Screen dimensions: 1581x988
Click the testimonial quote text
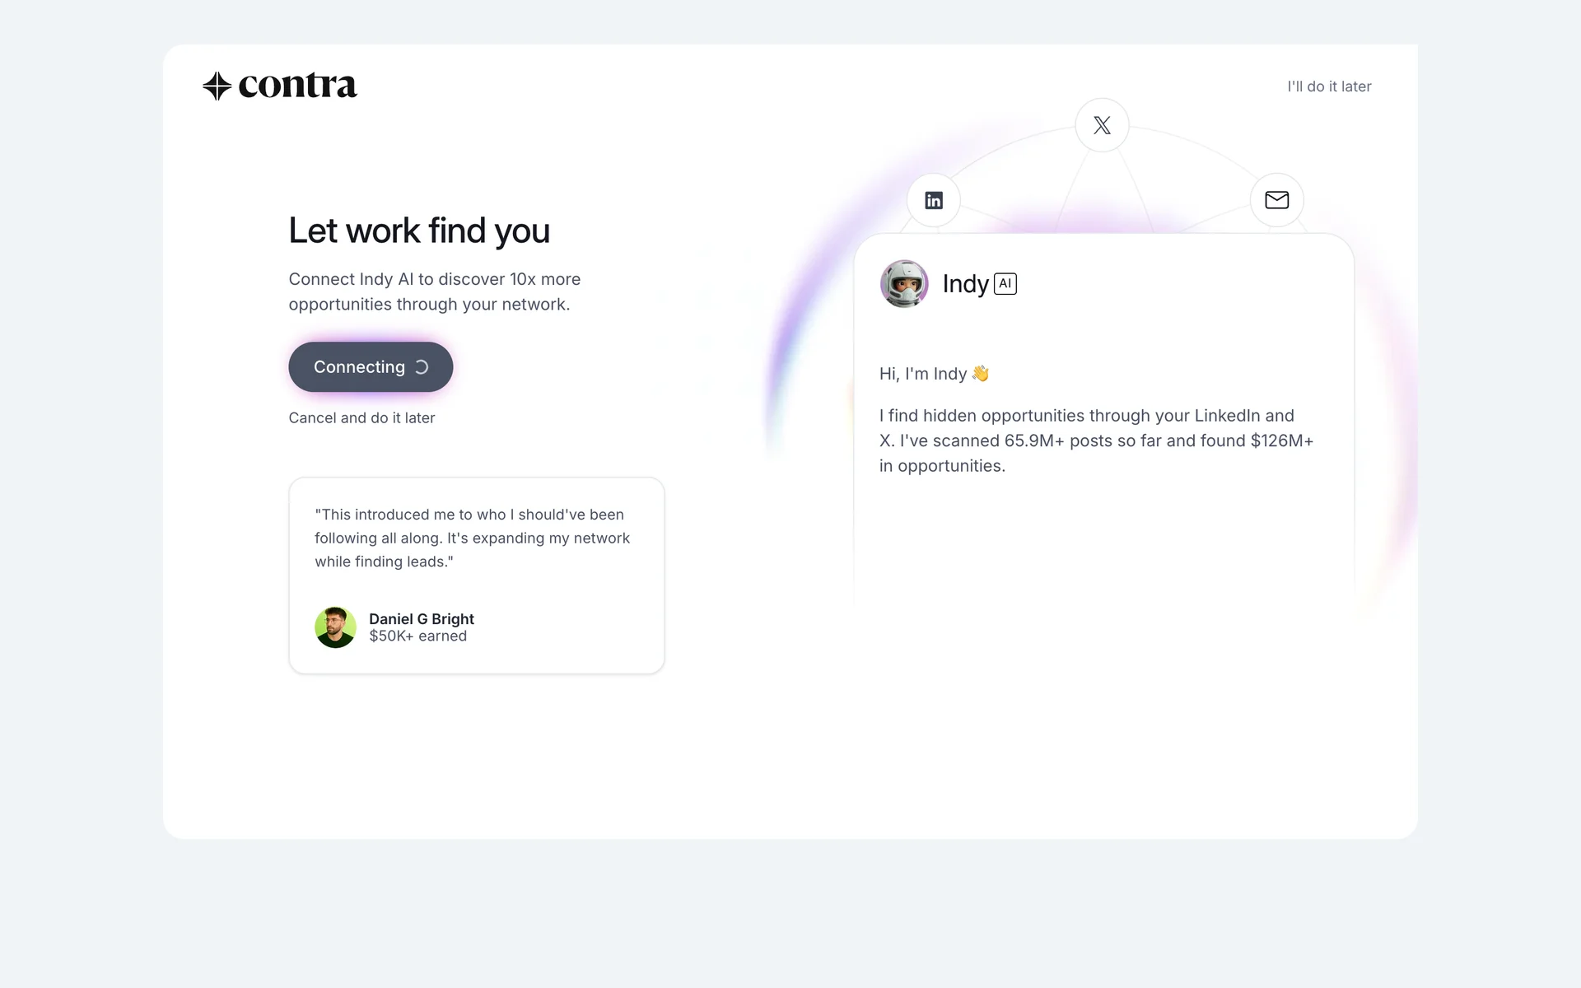[x=472, y=538]
